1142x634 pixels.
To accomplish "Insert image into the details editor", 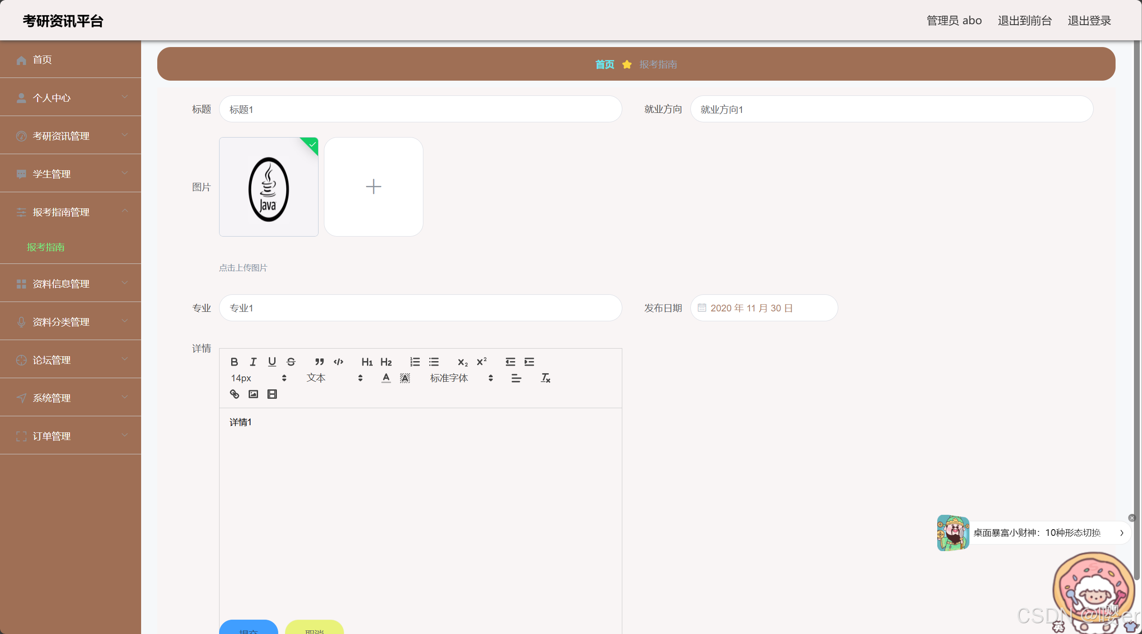I will coord(253,394).
